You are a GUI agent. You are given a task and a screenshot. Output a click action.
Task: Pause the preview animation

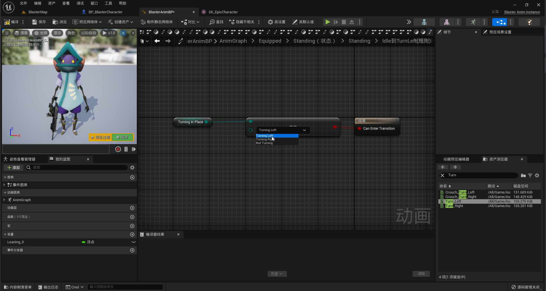tap(126, 149)
